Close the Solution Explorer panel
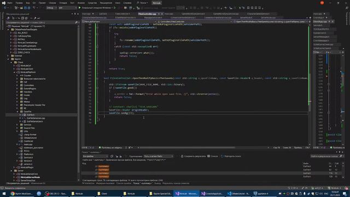 pyautogui.click(x=78, y=14)
